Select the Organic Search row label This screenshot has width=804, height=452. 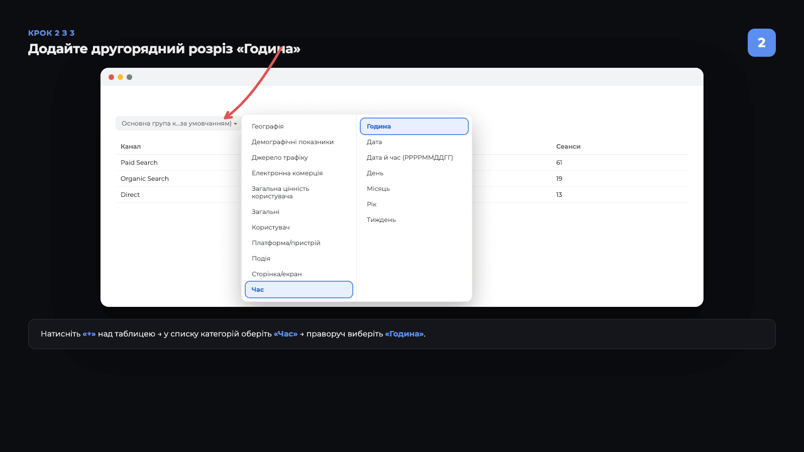tap(145, 179)
